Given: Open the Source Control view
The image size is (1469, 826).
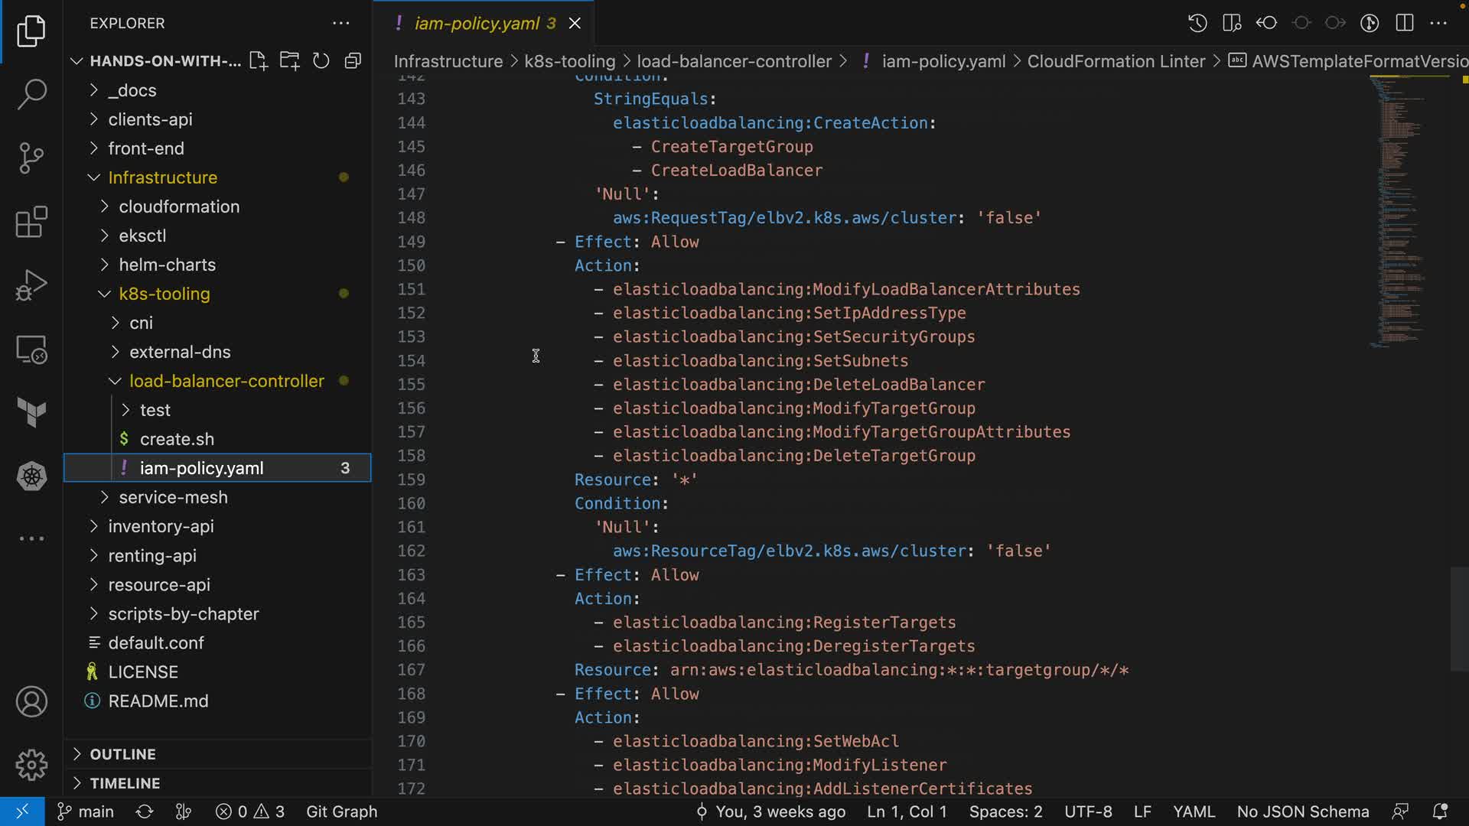Looking at the screenshot, I should pyautogui.click(x=31, y=158).
